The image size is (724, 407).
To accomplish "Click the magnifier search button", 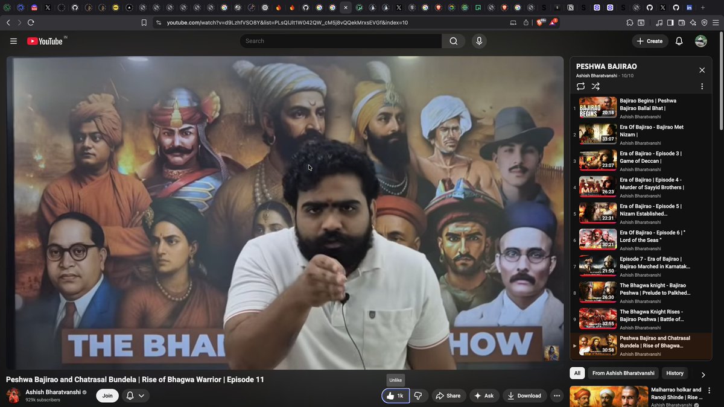I will pyautogui.click(x=454, y=41).
